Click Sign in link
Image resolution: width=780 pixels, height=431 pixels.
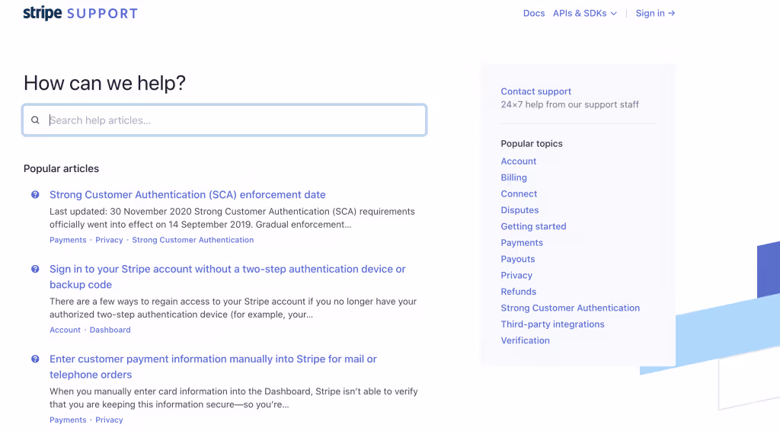click(x=655, y=14)
